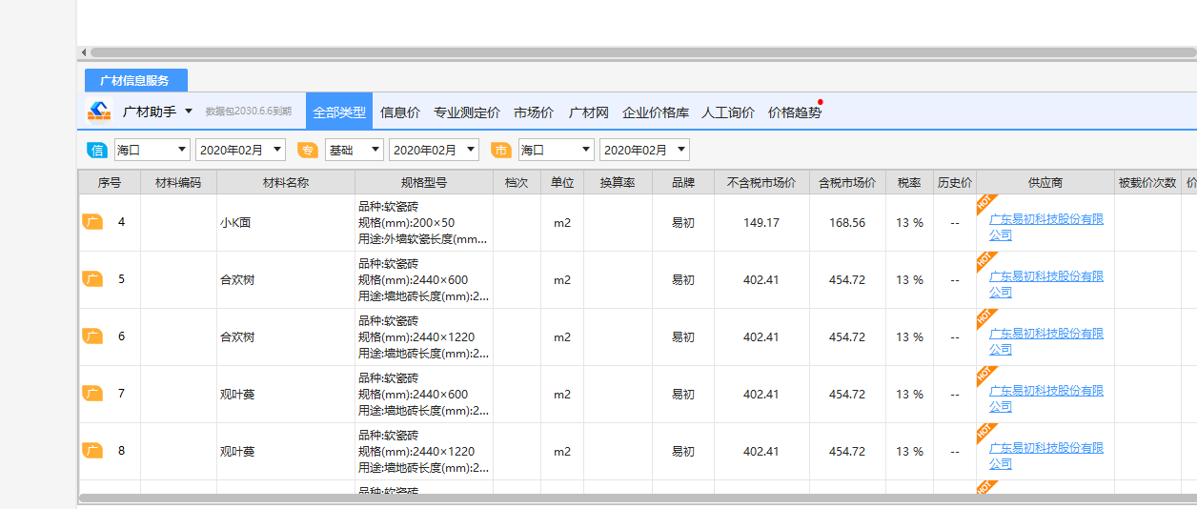
Task: Switch to the 市场价 tab
Action: pyautogui.click(x=534, y=112)
